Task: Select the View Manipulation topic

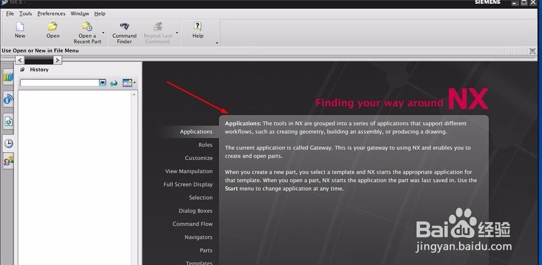Action: 189,171
